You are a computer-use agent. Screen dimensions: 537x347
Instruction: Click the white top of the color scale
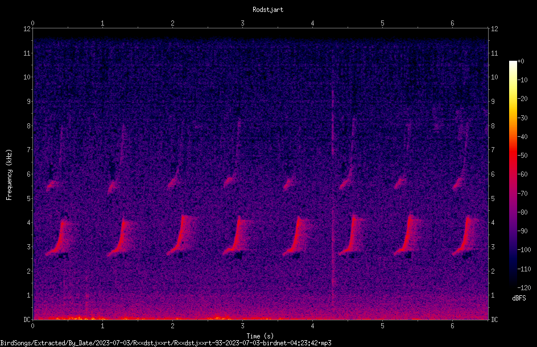pos(513,64)
